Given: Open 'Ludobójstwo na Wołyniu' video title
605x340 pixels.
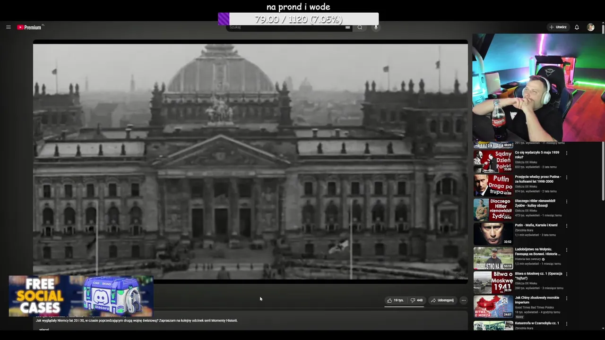Looking at the screenshot, I should pyautogui.click(x=537, y=252).
